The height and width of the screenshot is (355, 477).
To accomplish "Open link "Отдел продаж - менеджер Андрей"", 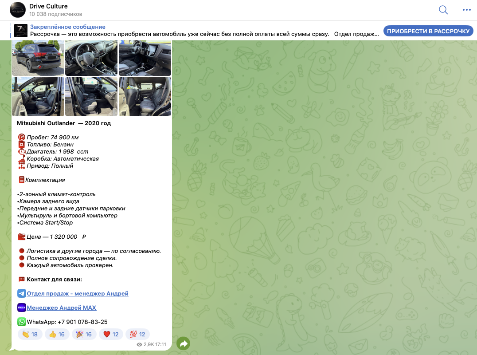I will (x=78, y=293).
